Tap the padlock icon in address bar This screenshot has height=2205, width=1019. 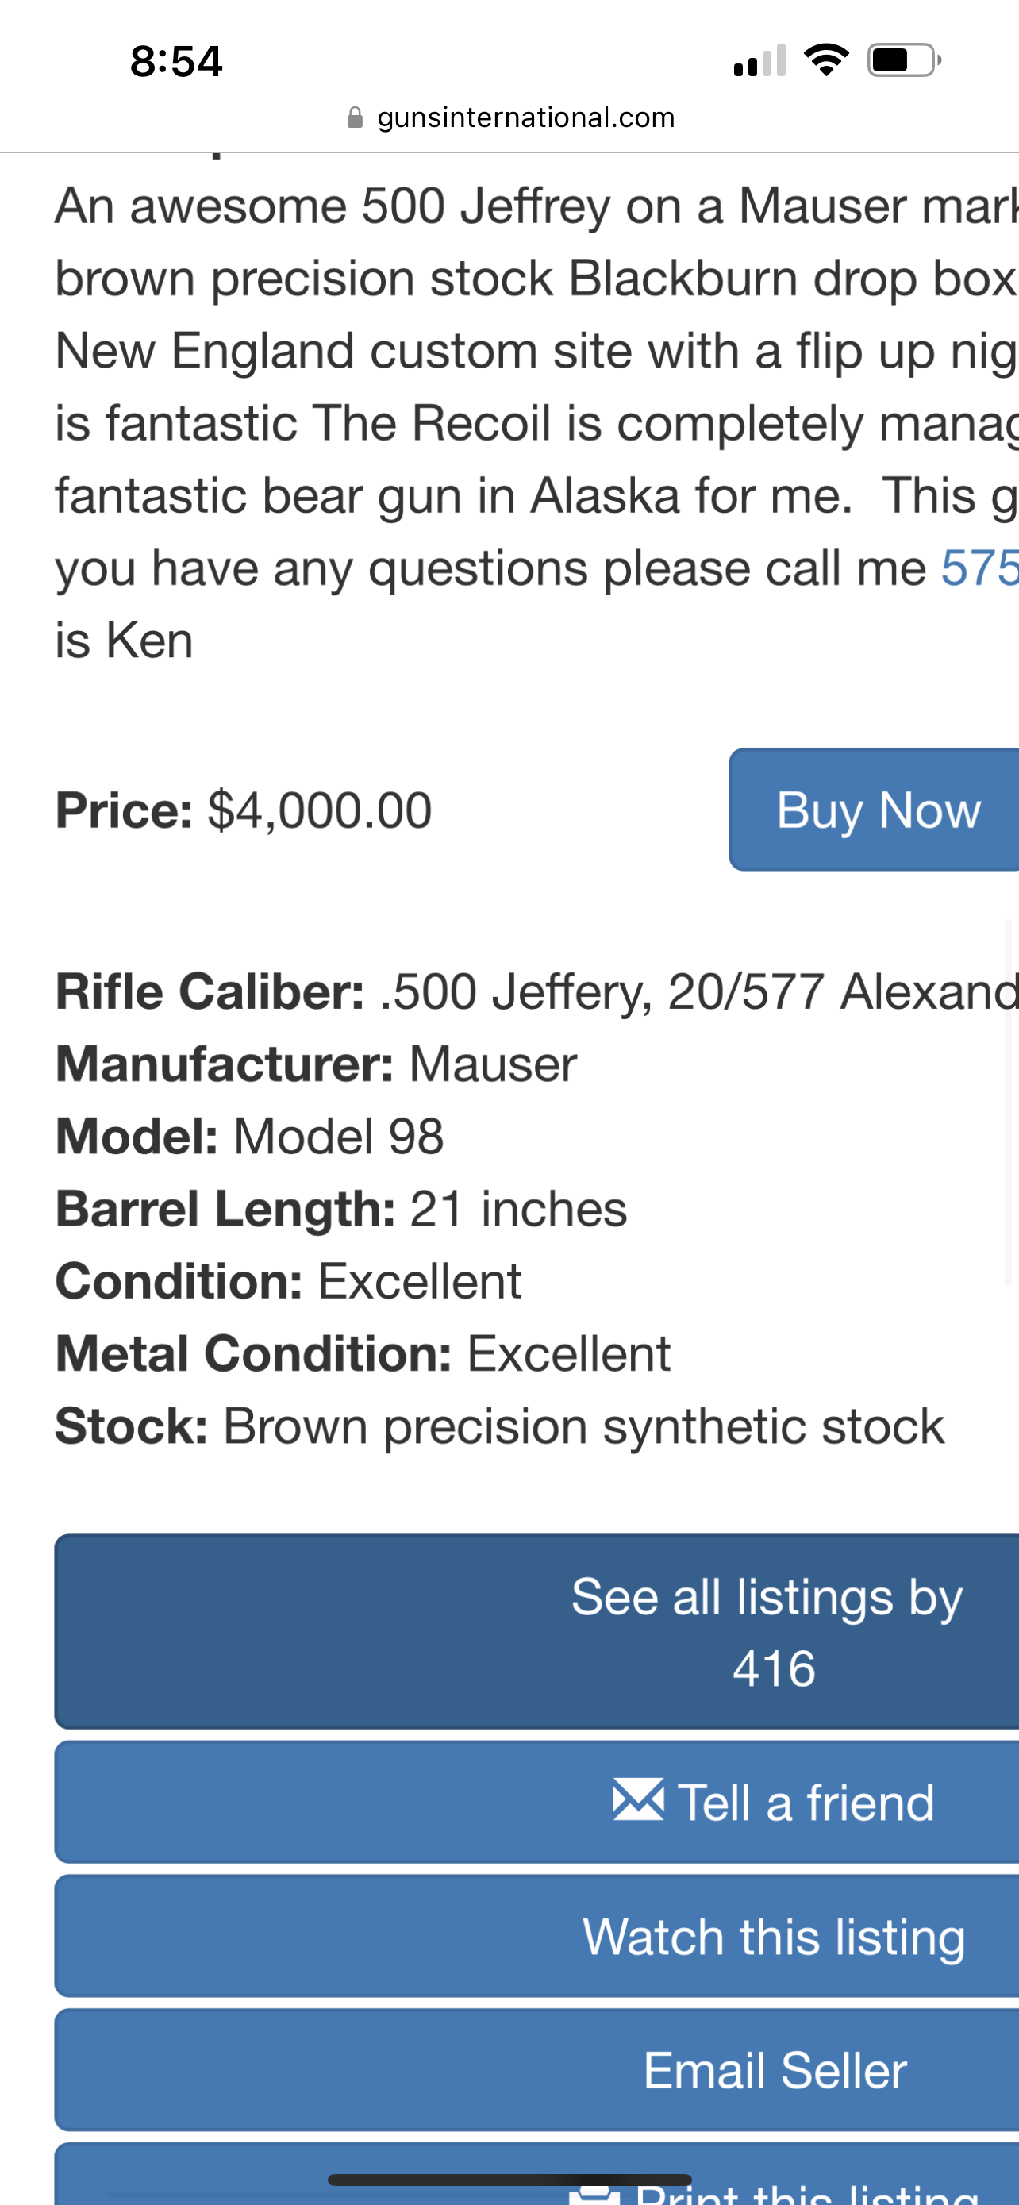point(355,117)
